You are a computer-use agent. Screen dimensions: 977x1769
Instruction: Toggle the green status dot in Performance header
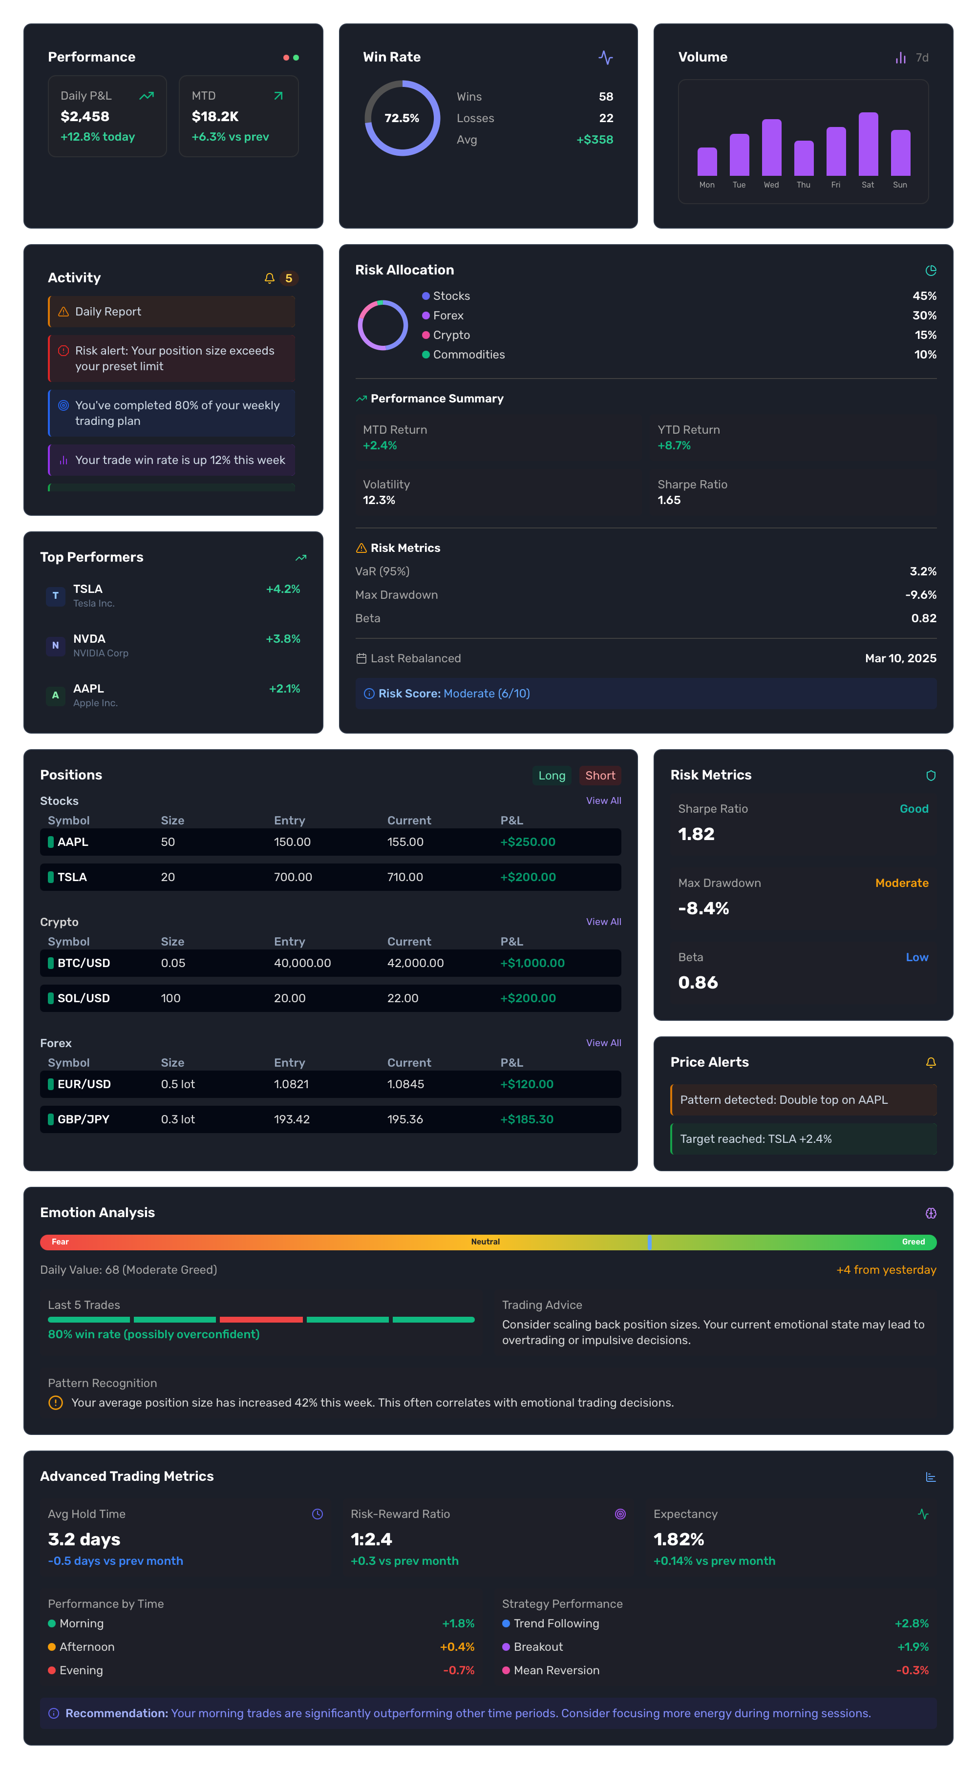click(297, 58)
